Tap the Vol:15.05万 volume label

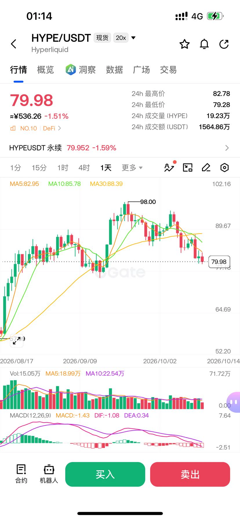click(x=25, y=373)
